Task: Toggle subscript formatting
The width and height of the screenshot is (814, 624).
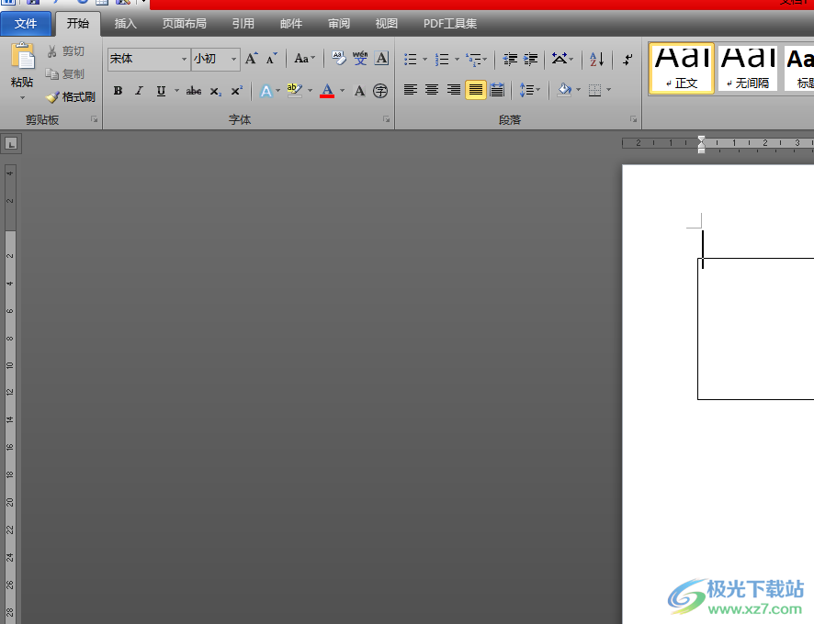Action: pyautogui.click(x=215, y=91)
